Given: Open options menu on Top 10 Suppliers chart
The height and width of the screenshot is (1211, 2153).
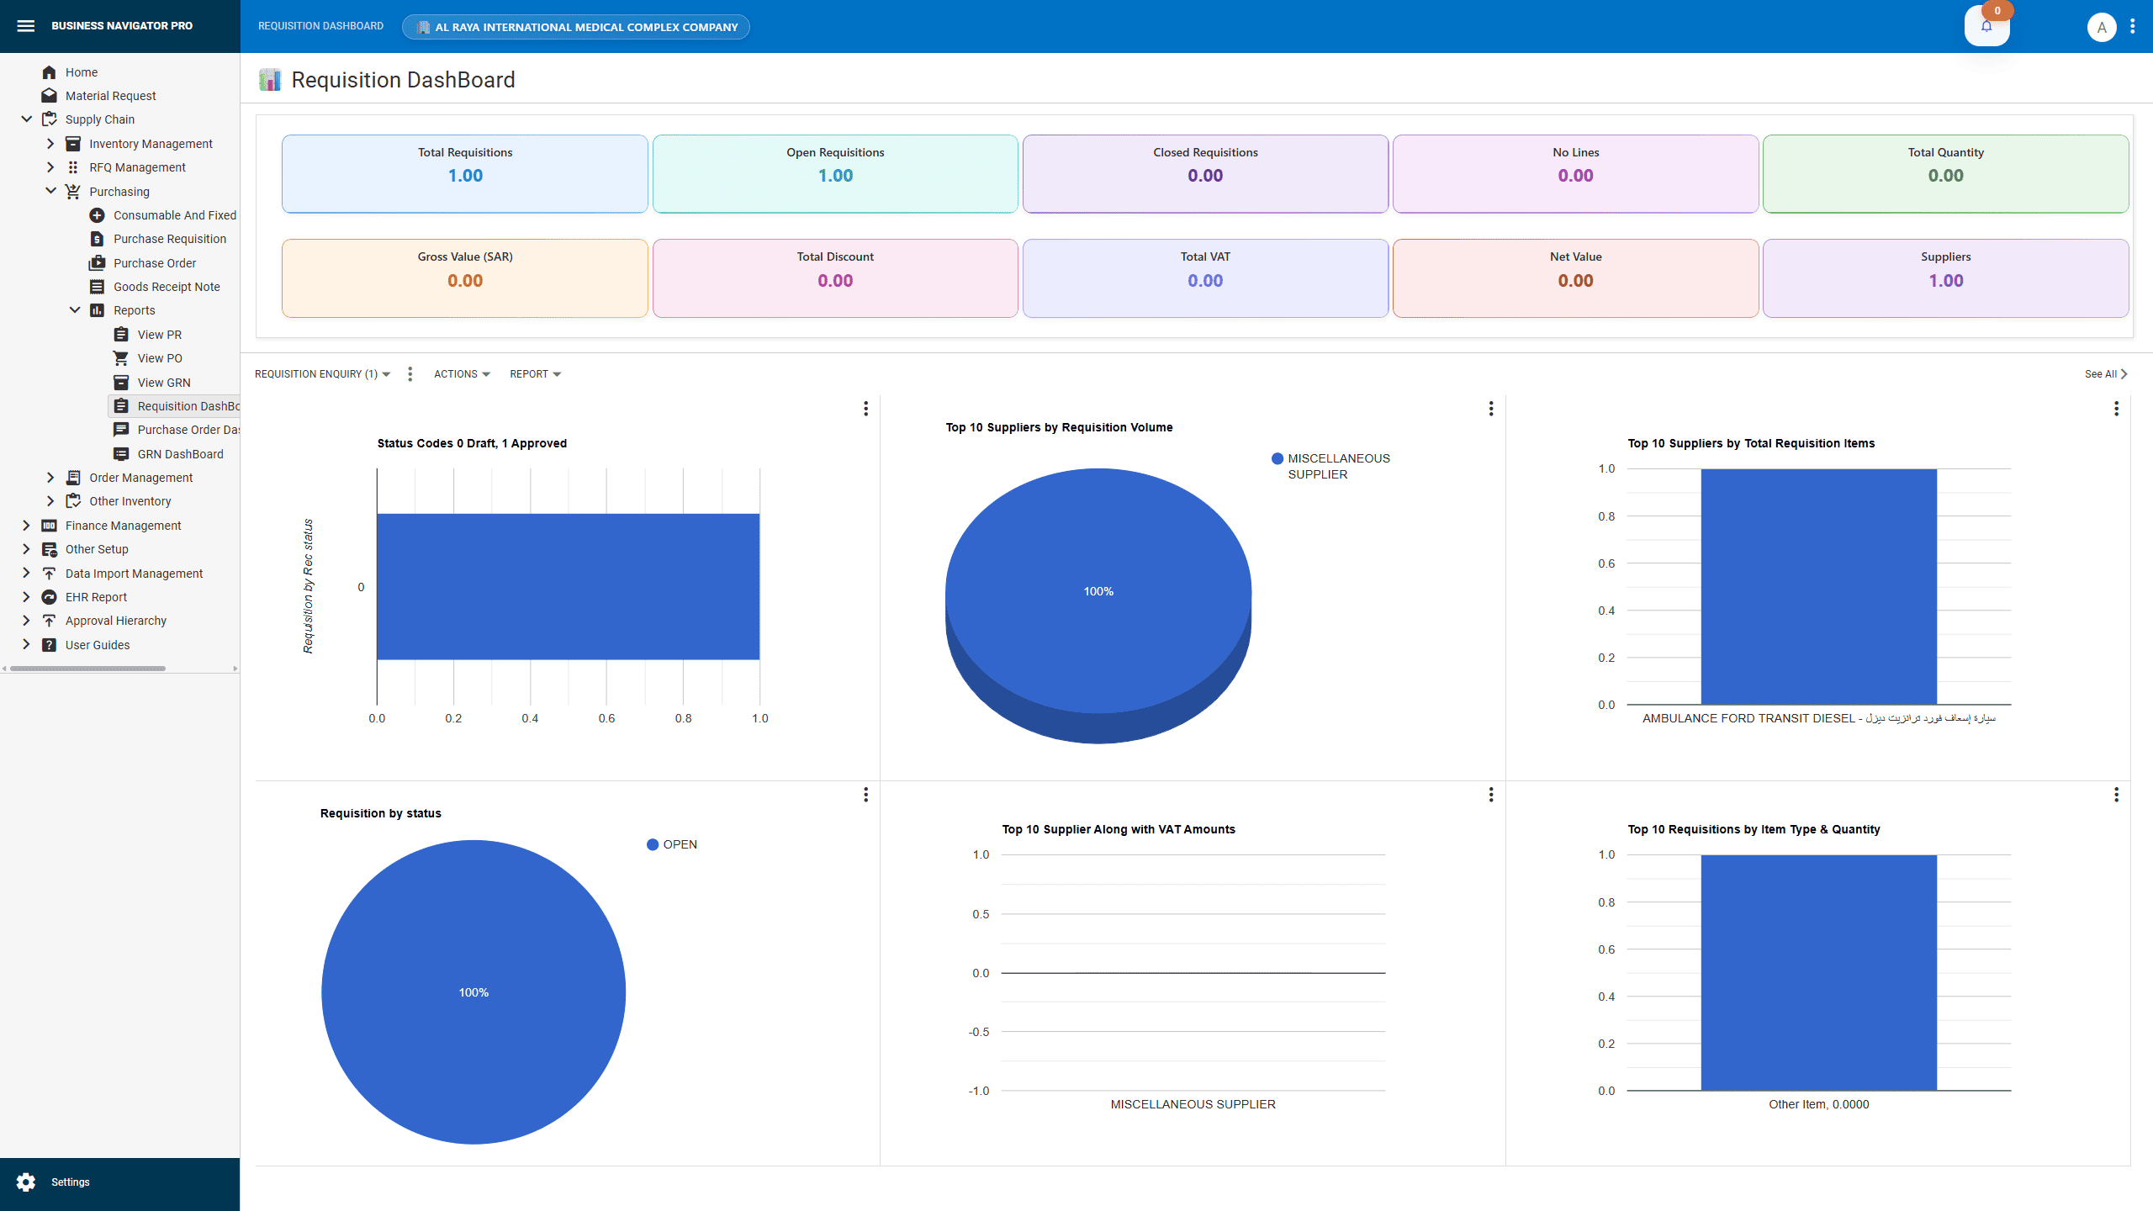Looking at the screenshot, I should tap(1489, 409).
